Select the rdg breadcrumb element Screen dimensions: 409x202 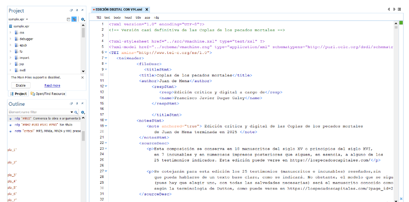coord(156,17)
